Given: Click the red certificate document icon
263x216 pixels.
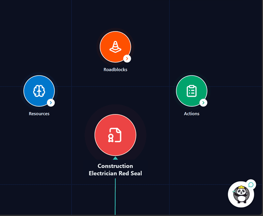Looking at the screenshot, I should (115, 135).
